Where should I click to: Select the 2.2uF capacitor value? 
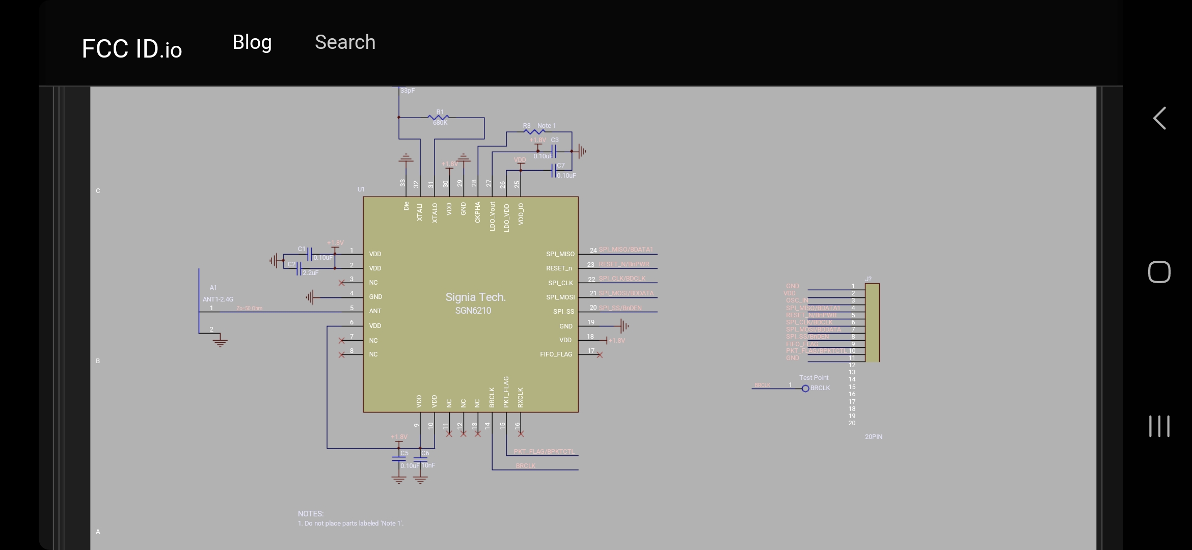[x=311, y=273]
